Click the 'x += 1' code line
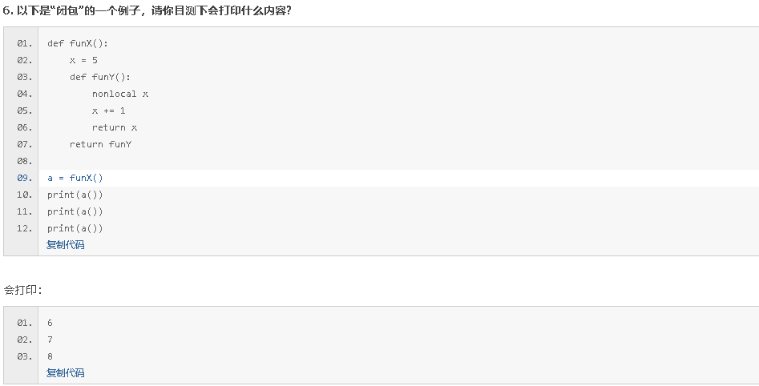Viewport: 759px width, 386px height. pyautogui.click(x=108, y=111)
